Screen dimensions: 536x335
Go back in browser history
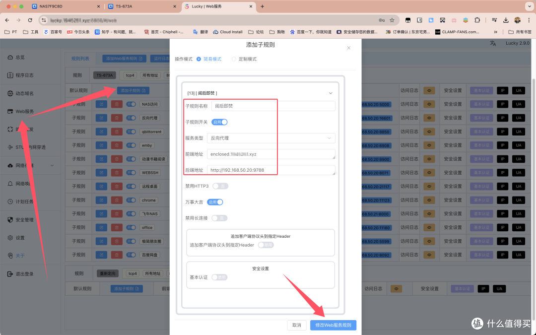[7, 20]
